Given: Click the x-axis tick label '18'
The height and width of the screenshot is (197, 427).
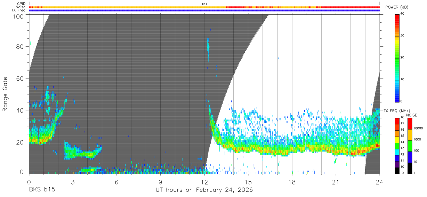Looking at the screenshot, I should pos(292,182).
